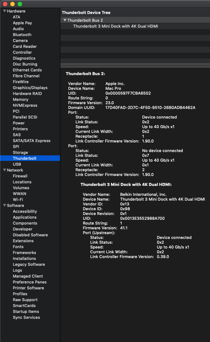This screenshot has height=342, width=210.
Task: Open Hardware RAID entry
Action: coord(27,94)
